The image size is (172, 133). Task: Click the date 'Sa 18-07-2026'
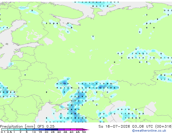(114, 126)
